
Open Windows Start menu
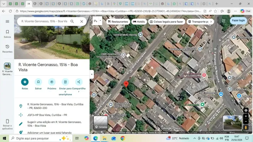coord(4,138)
